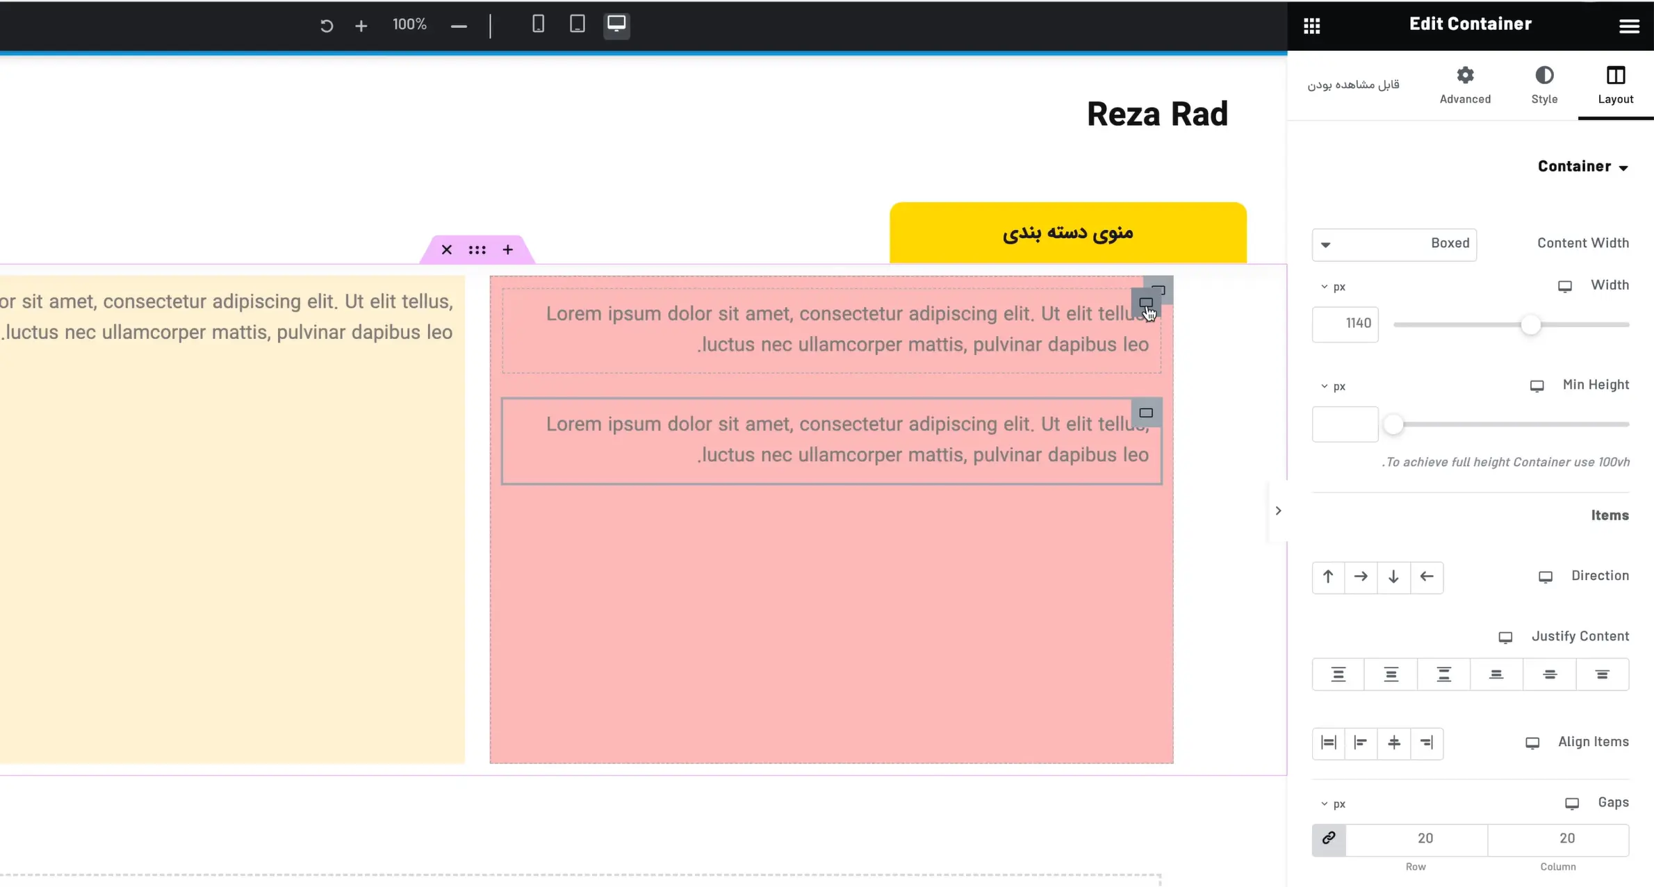Switch to mobile device preview

[x=538, y=24]
